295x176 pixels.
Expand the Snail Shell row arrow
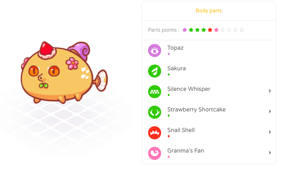270,132
